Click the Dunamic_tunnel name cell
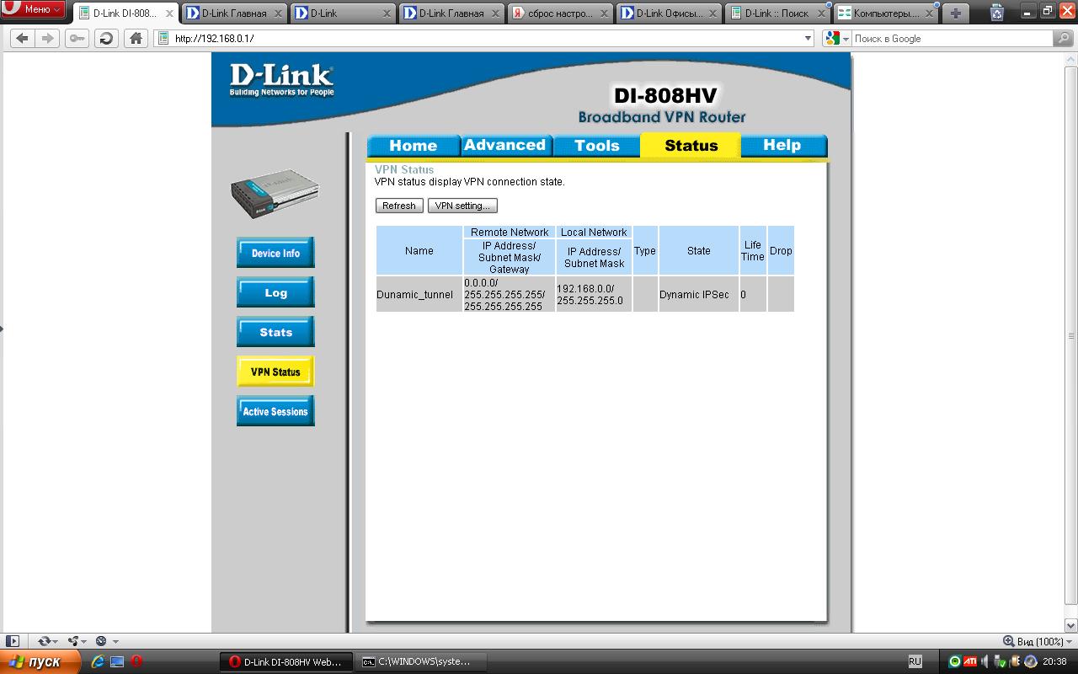The height and width of the screenshot is (674, 1078). (419, 294)
